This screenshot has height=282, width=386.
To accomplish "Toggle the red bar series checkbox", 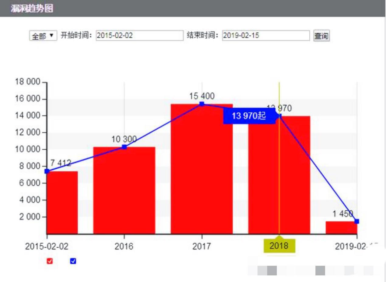I will coord(50,261).
